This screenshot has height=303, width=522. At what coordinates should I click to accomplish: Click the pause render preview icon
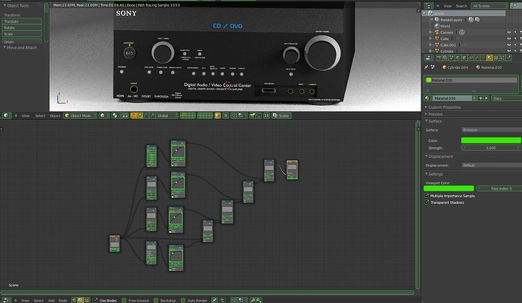(266, 116)
